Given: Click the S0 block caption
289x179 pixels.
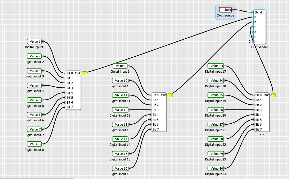Looking at the screenshot, I should pyautogui.click(x=73, y=113).
